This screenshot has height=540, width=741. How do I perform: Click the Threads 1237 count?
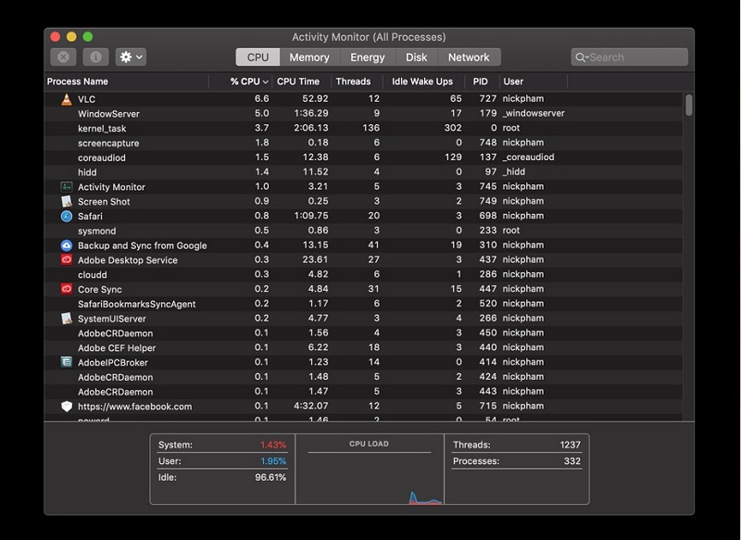[x=570, y=445]
